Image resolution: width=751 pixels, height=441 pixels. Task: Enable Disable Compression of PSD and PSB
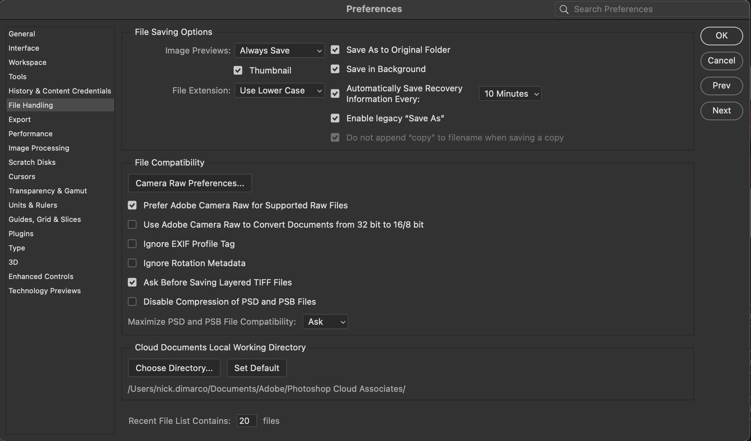[x=132, y=302]
